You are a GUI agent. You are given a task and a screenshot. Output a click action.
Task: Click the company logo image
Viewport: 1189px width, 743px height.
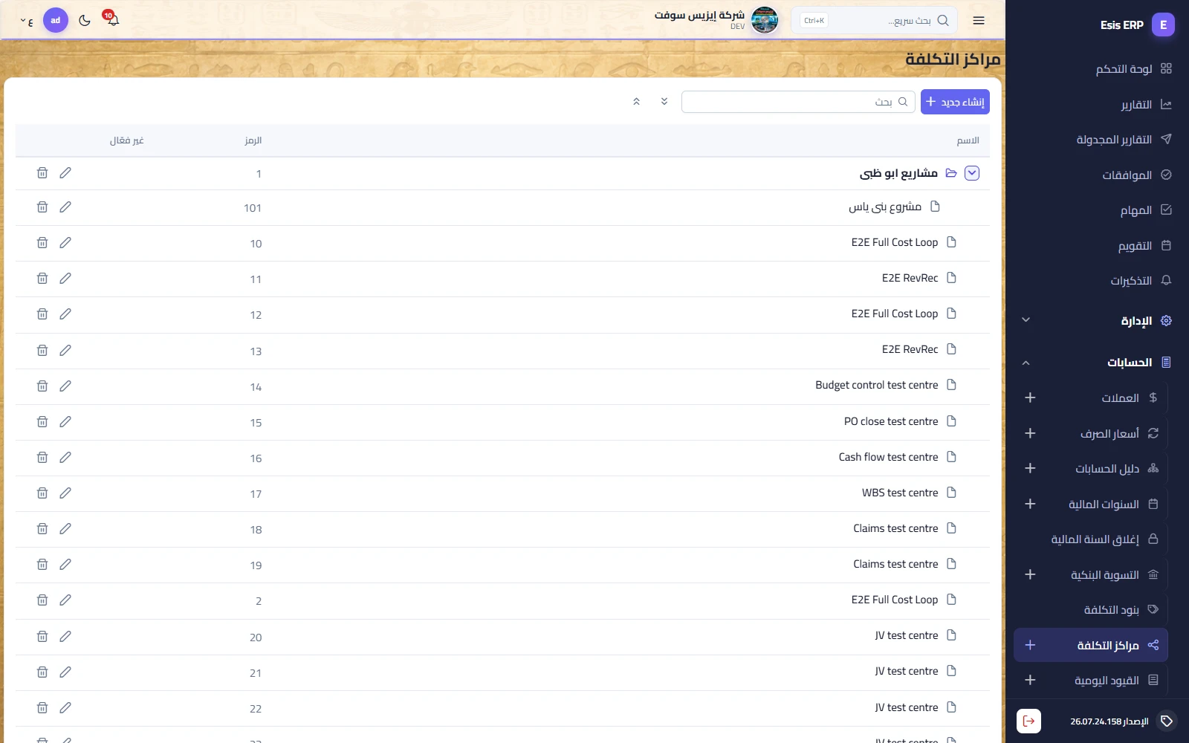765,20
